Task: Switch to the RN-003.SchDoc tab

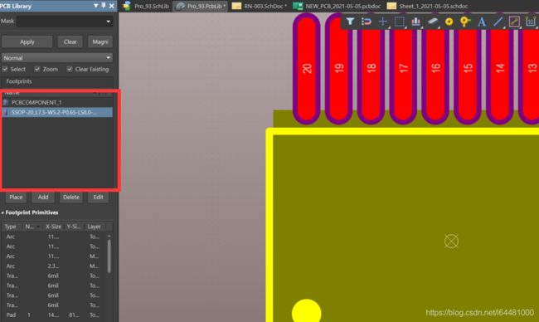Action: tap(260, 6)
